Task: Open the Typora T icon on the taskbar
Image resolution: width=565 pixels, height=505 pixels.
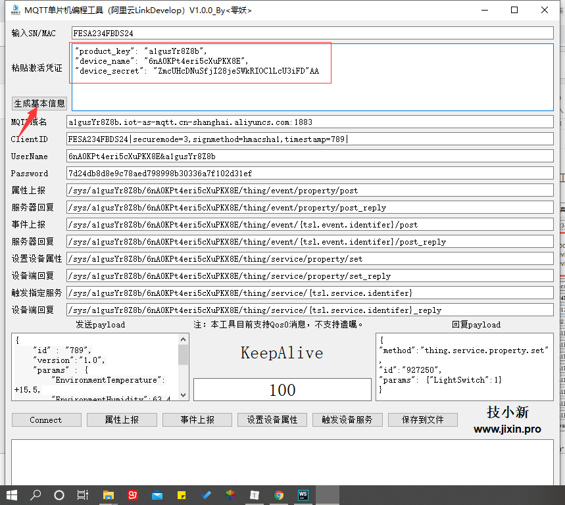Action: click(x=255, y=495)
